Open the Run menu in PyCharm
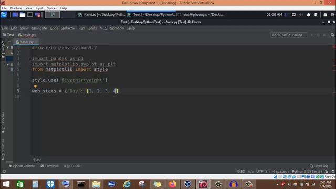Image resolution: width=336 pixels, height=189 pixels. 81,28
